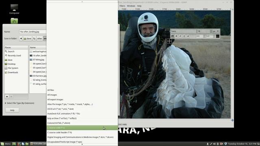Select the 16-after_landing file row

(38, 56)
